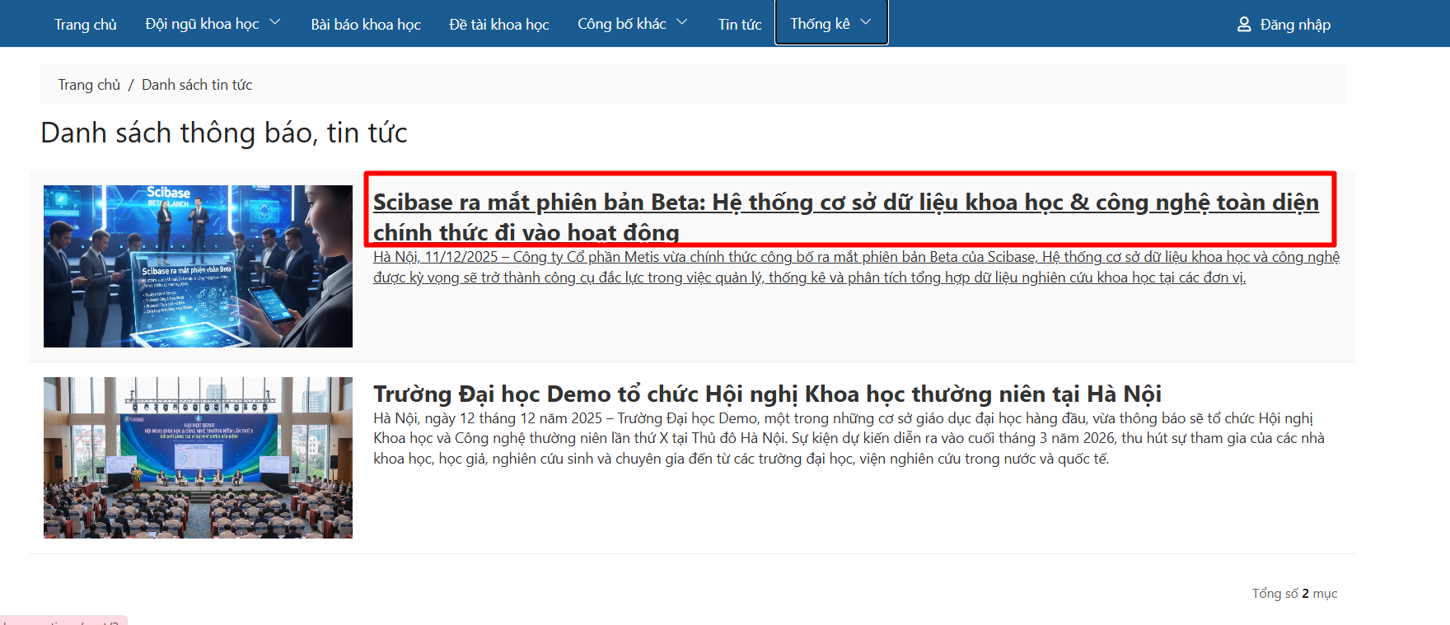Go to Tin tức in the navigation bar
The width and height of the screenshot is (1450, 625).
(740, 24)
